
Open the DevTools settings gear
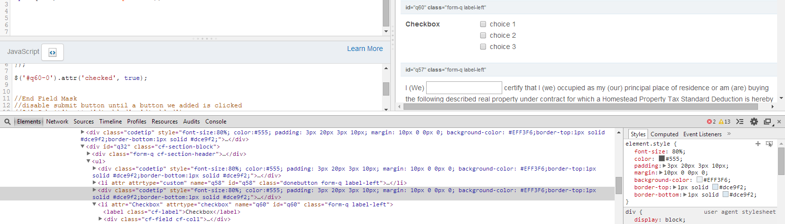point(754,122)
